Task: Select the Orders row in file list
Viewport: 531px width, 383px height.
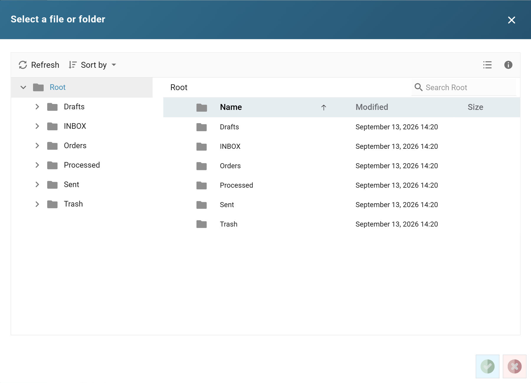Action: pyautogui.click(x=342, y=166)
